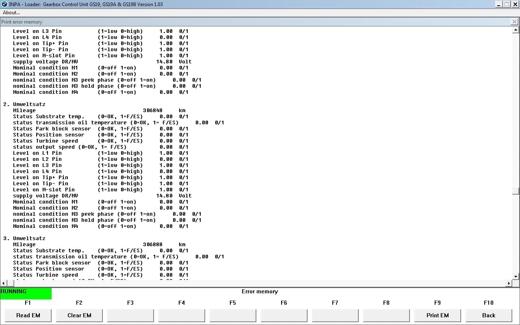The width and height of the screenshot is (520, 325).
Task: Click the horizontal scrollbar left arrow
Action: pos(3,283)
